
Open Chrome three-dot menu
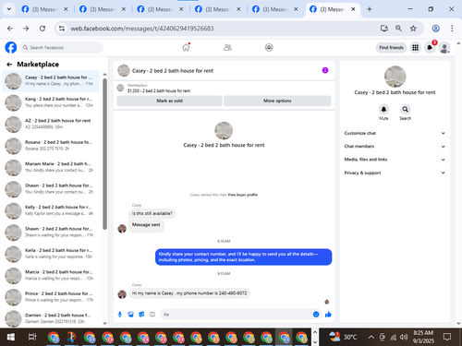click(x=452, y=29)
